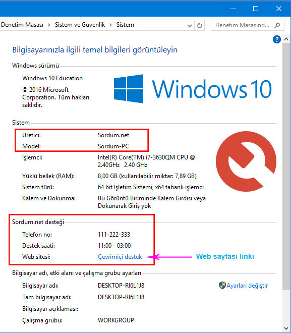Click Bilgisayar adı value DESKTOP-RI6L1J8
The height and width of the screenshot is (333, 291).
click(121, 286)
